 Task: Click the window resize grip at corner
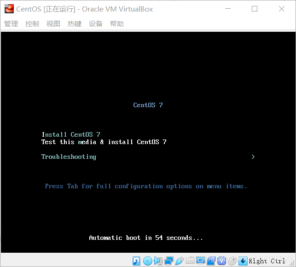[292, 263]
